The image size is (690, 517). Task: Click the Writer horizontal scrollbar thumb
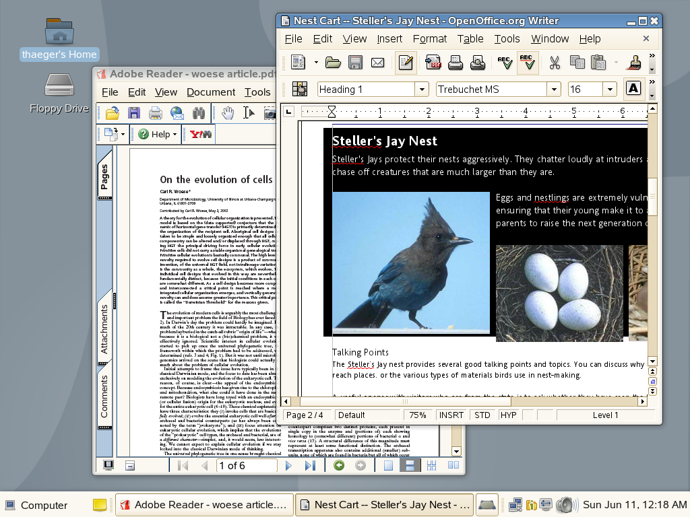pyautogui.click(x=405, y=401)
